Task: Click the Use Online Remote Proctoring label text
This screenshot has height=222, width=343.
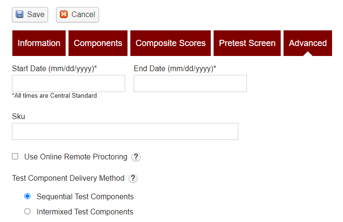Action: pyautogui.click(x=76, y=157)
